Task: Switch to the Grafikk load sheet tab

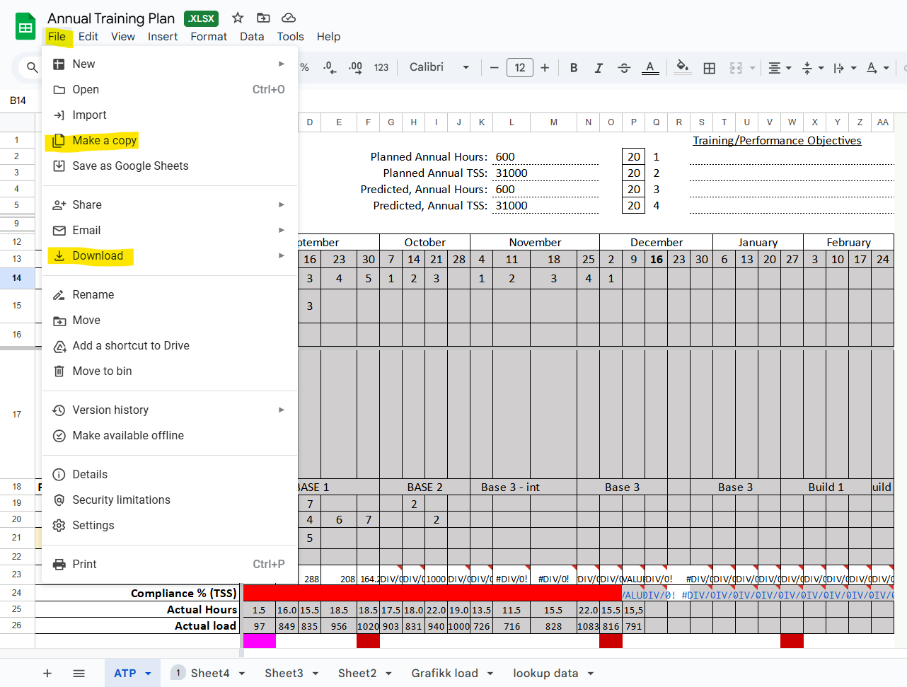Action: click(x=444, y=674)
